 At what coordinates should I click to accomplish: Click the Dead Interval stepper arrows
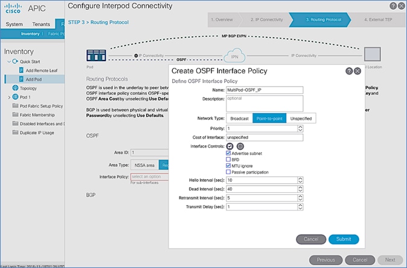click(x=300, y=189)
